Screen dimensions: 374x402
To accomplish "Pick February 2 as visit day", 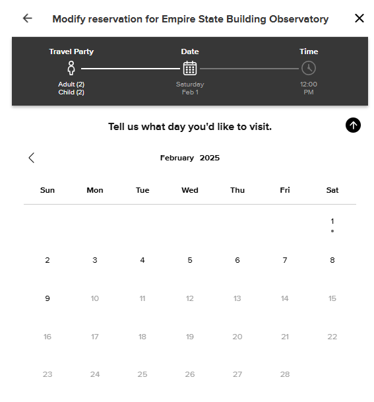I will click(x=47, y=260).
